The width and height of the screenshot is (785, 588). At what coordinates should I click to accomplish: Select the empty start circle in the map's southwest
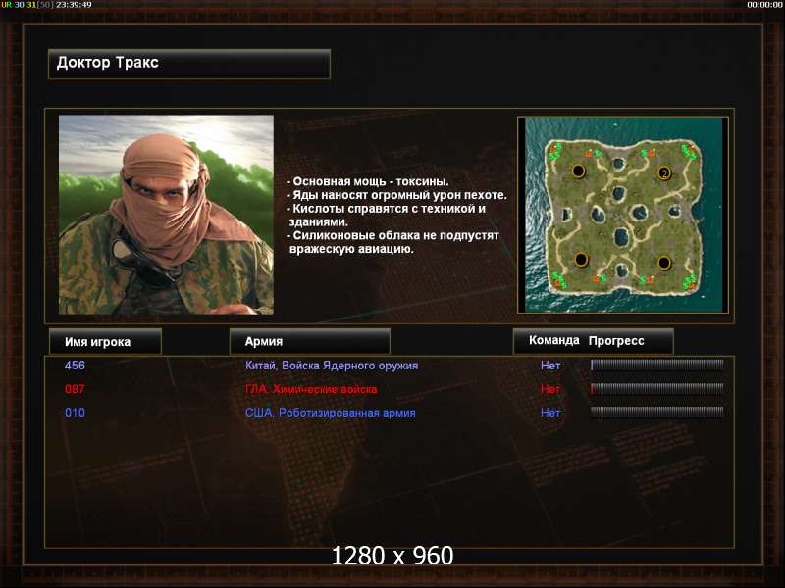click(581, 260)
